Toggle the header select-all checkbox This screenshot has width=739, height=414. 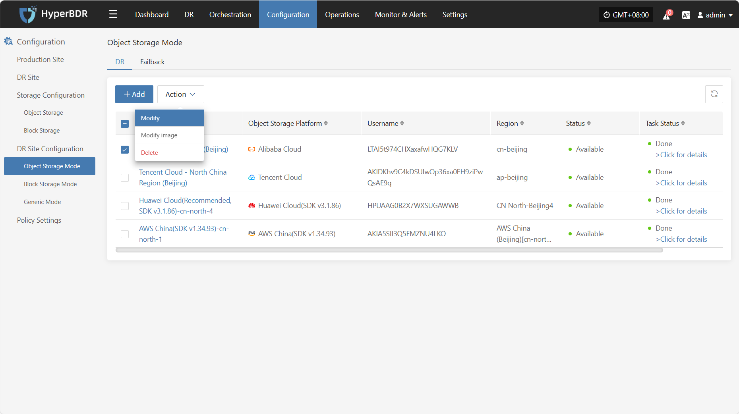point(125,123)
